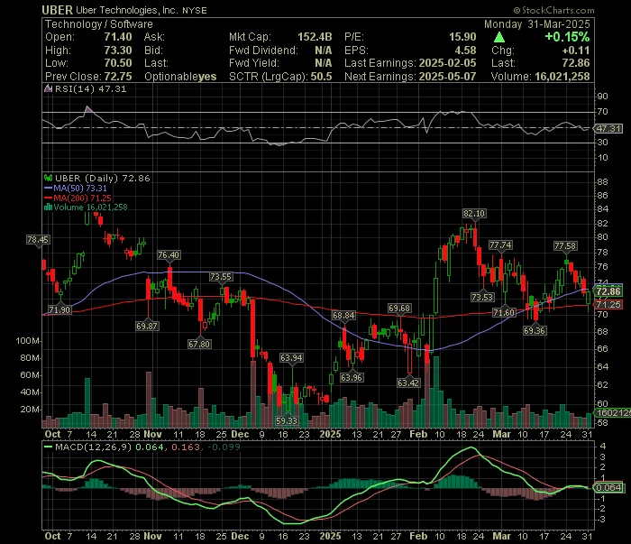631x544 pixels.
Task: Click the Volume legend bar icon
Action: click(x=49, y=207)
